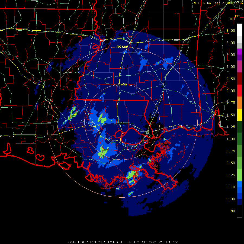Select the 0.00 legend value
Screen dimensions: 244x244
pyautogui.click(x=231, y=199)
